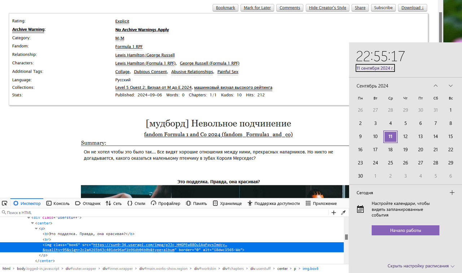Click the Bookmark button
This screenshot has height=273, width=462.
tap(226, 8)
